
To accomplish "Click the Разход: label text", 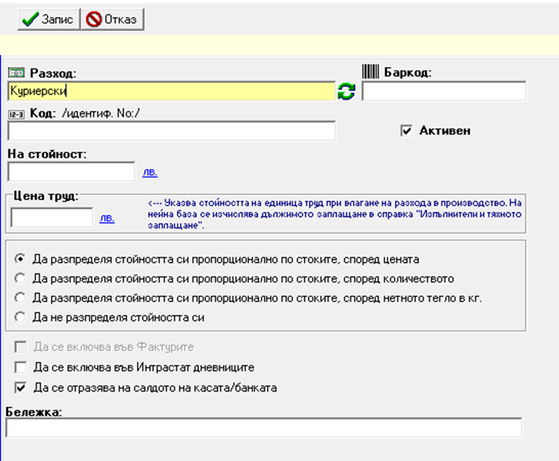I will [53, 73].
